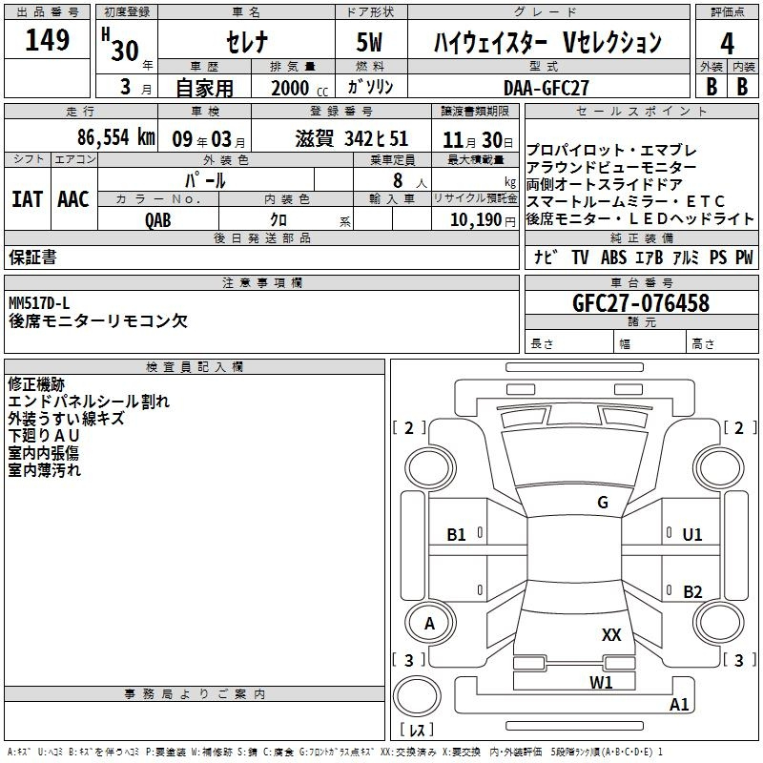Select the PW equipment label
This screenshot has height=763, width=763.
coord(744,257)
